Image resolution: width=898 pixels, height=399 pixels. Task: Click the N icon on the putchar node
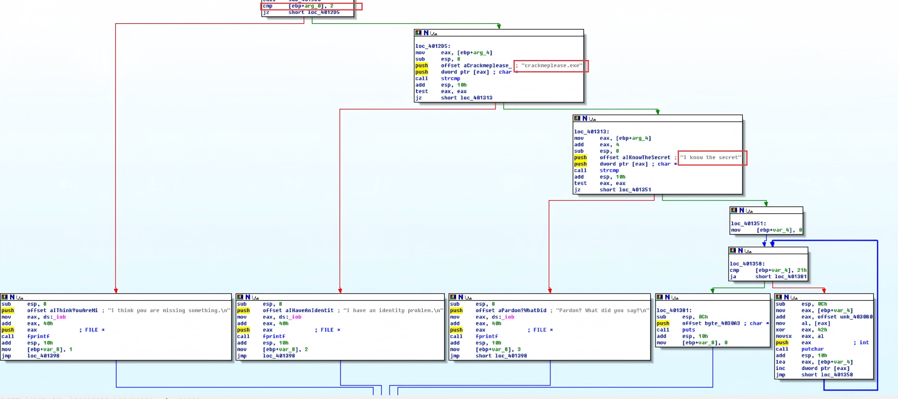click(786, 297)
